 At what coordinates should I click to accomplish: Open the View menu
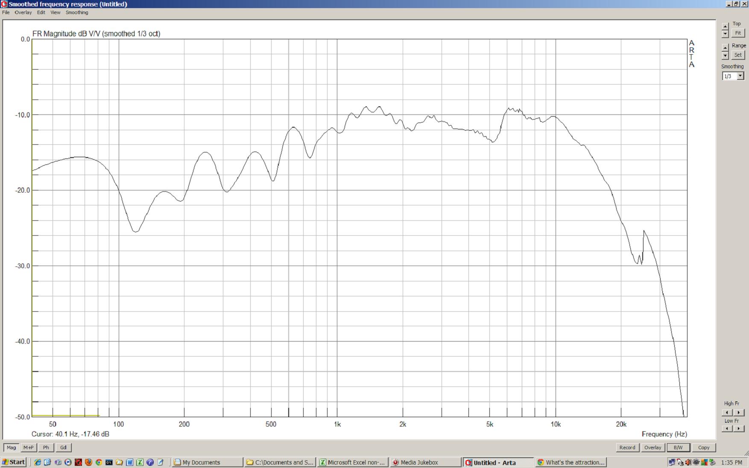coord(56,12)
